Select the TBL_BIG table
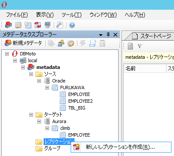The height and width of the screenshot is (156, 174). (x=77, y=108)
